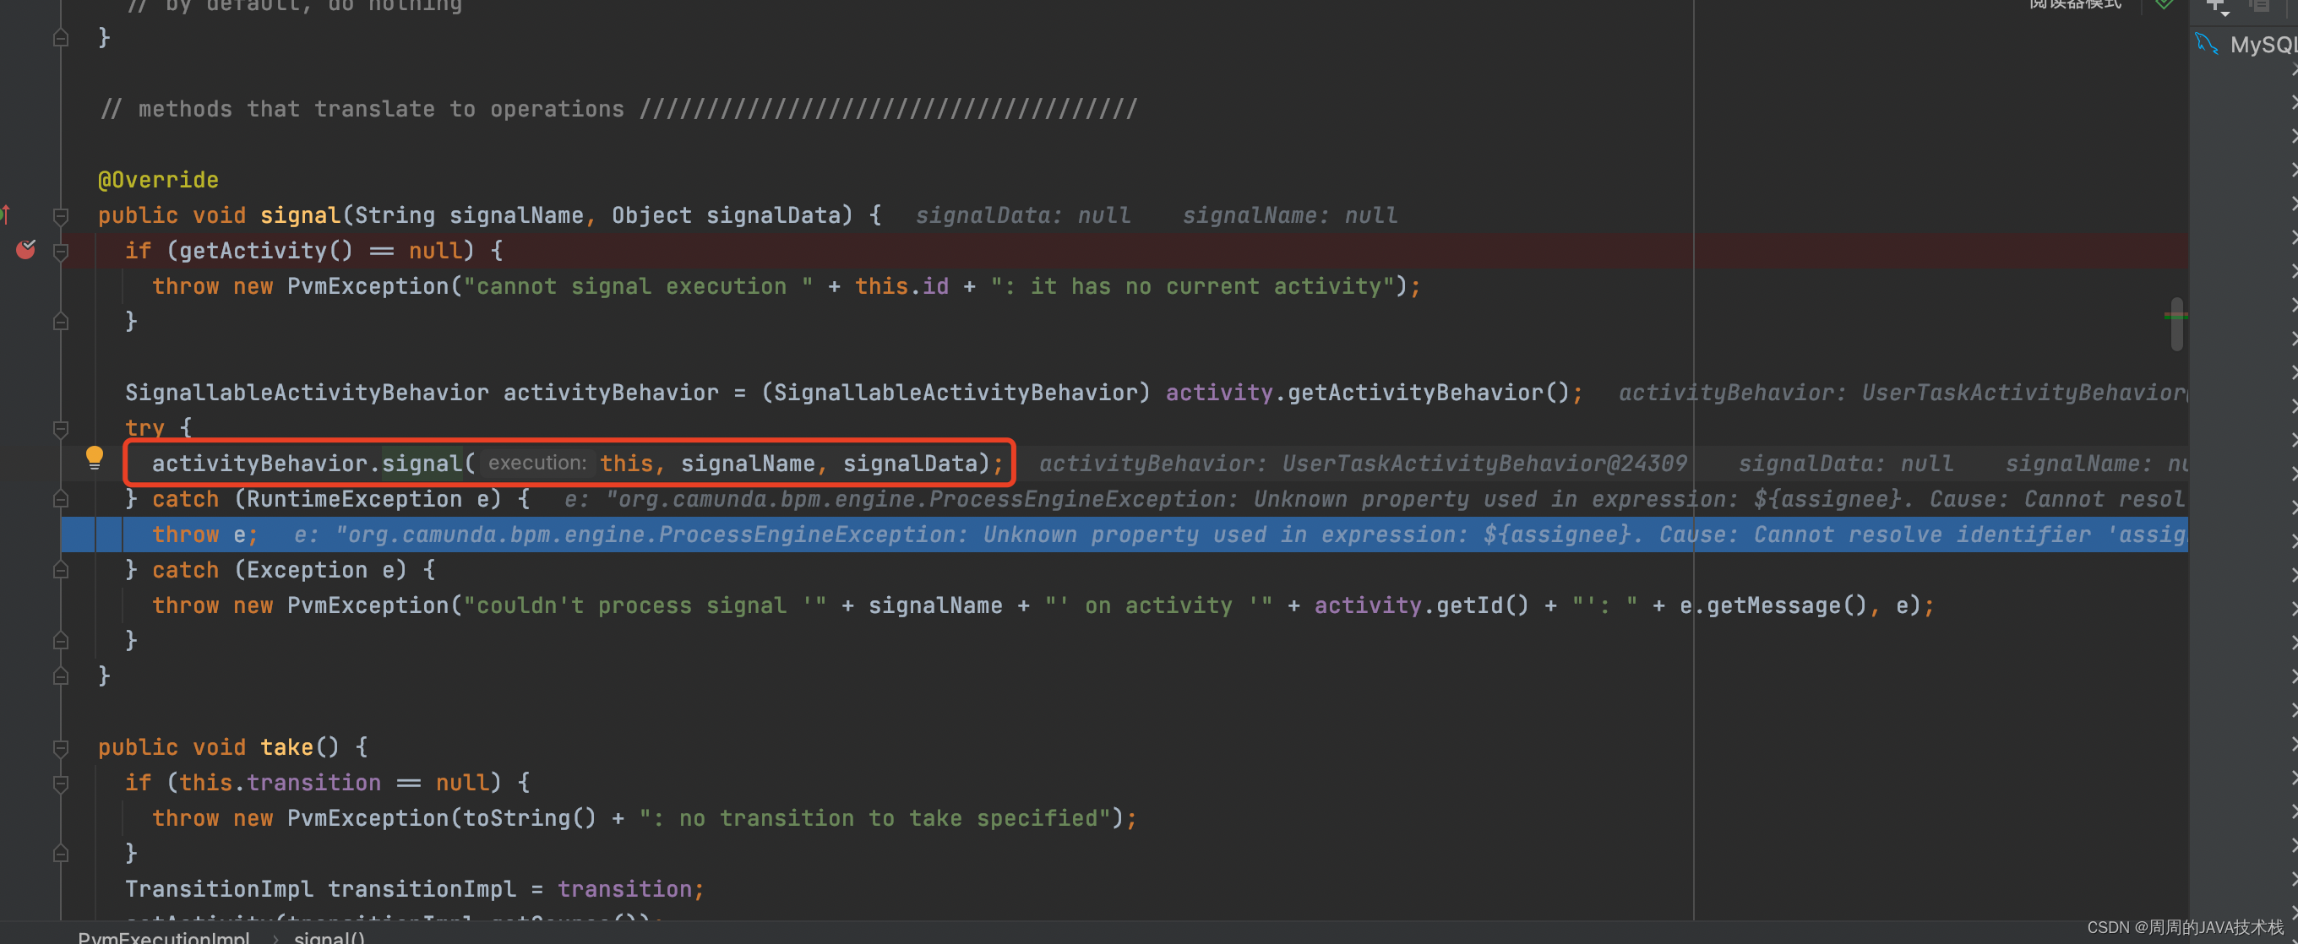The height and width of the screenshot is (944, 2298).
Task: Click the add data source plus icon
Action: [2217, 5]
